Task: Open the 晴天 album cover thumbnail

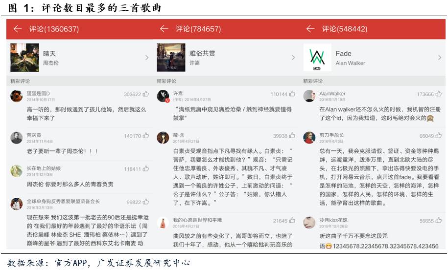Action: pos(24,58)
